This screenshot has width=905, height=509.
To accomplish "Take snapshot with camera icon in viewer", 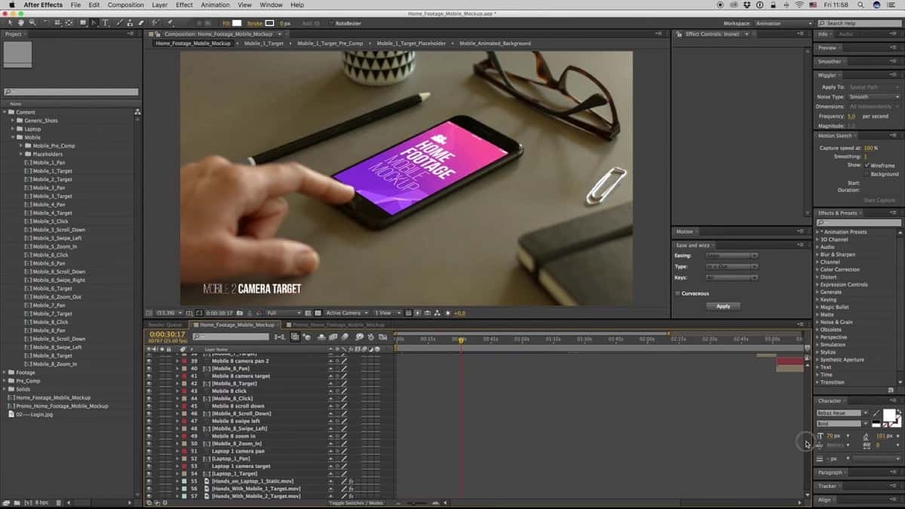I will coord(240,313).
